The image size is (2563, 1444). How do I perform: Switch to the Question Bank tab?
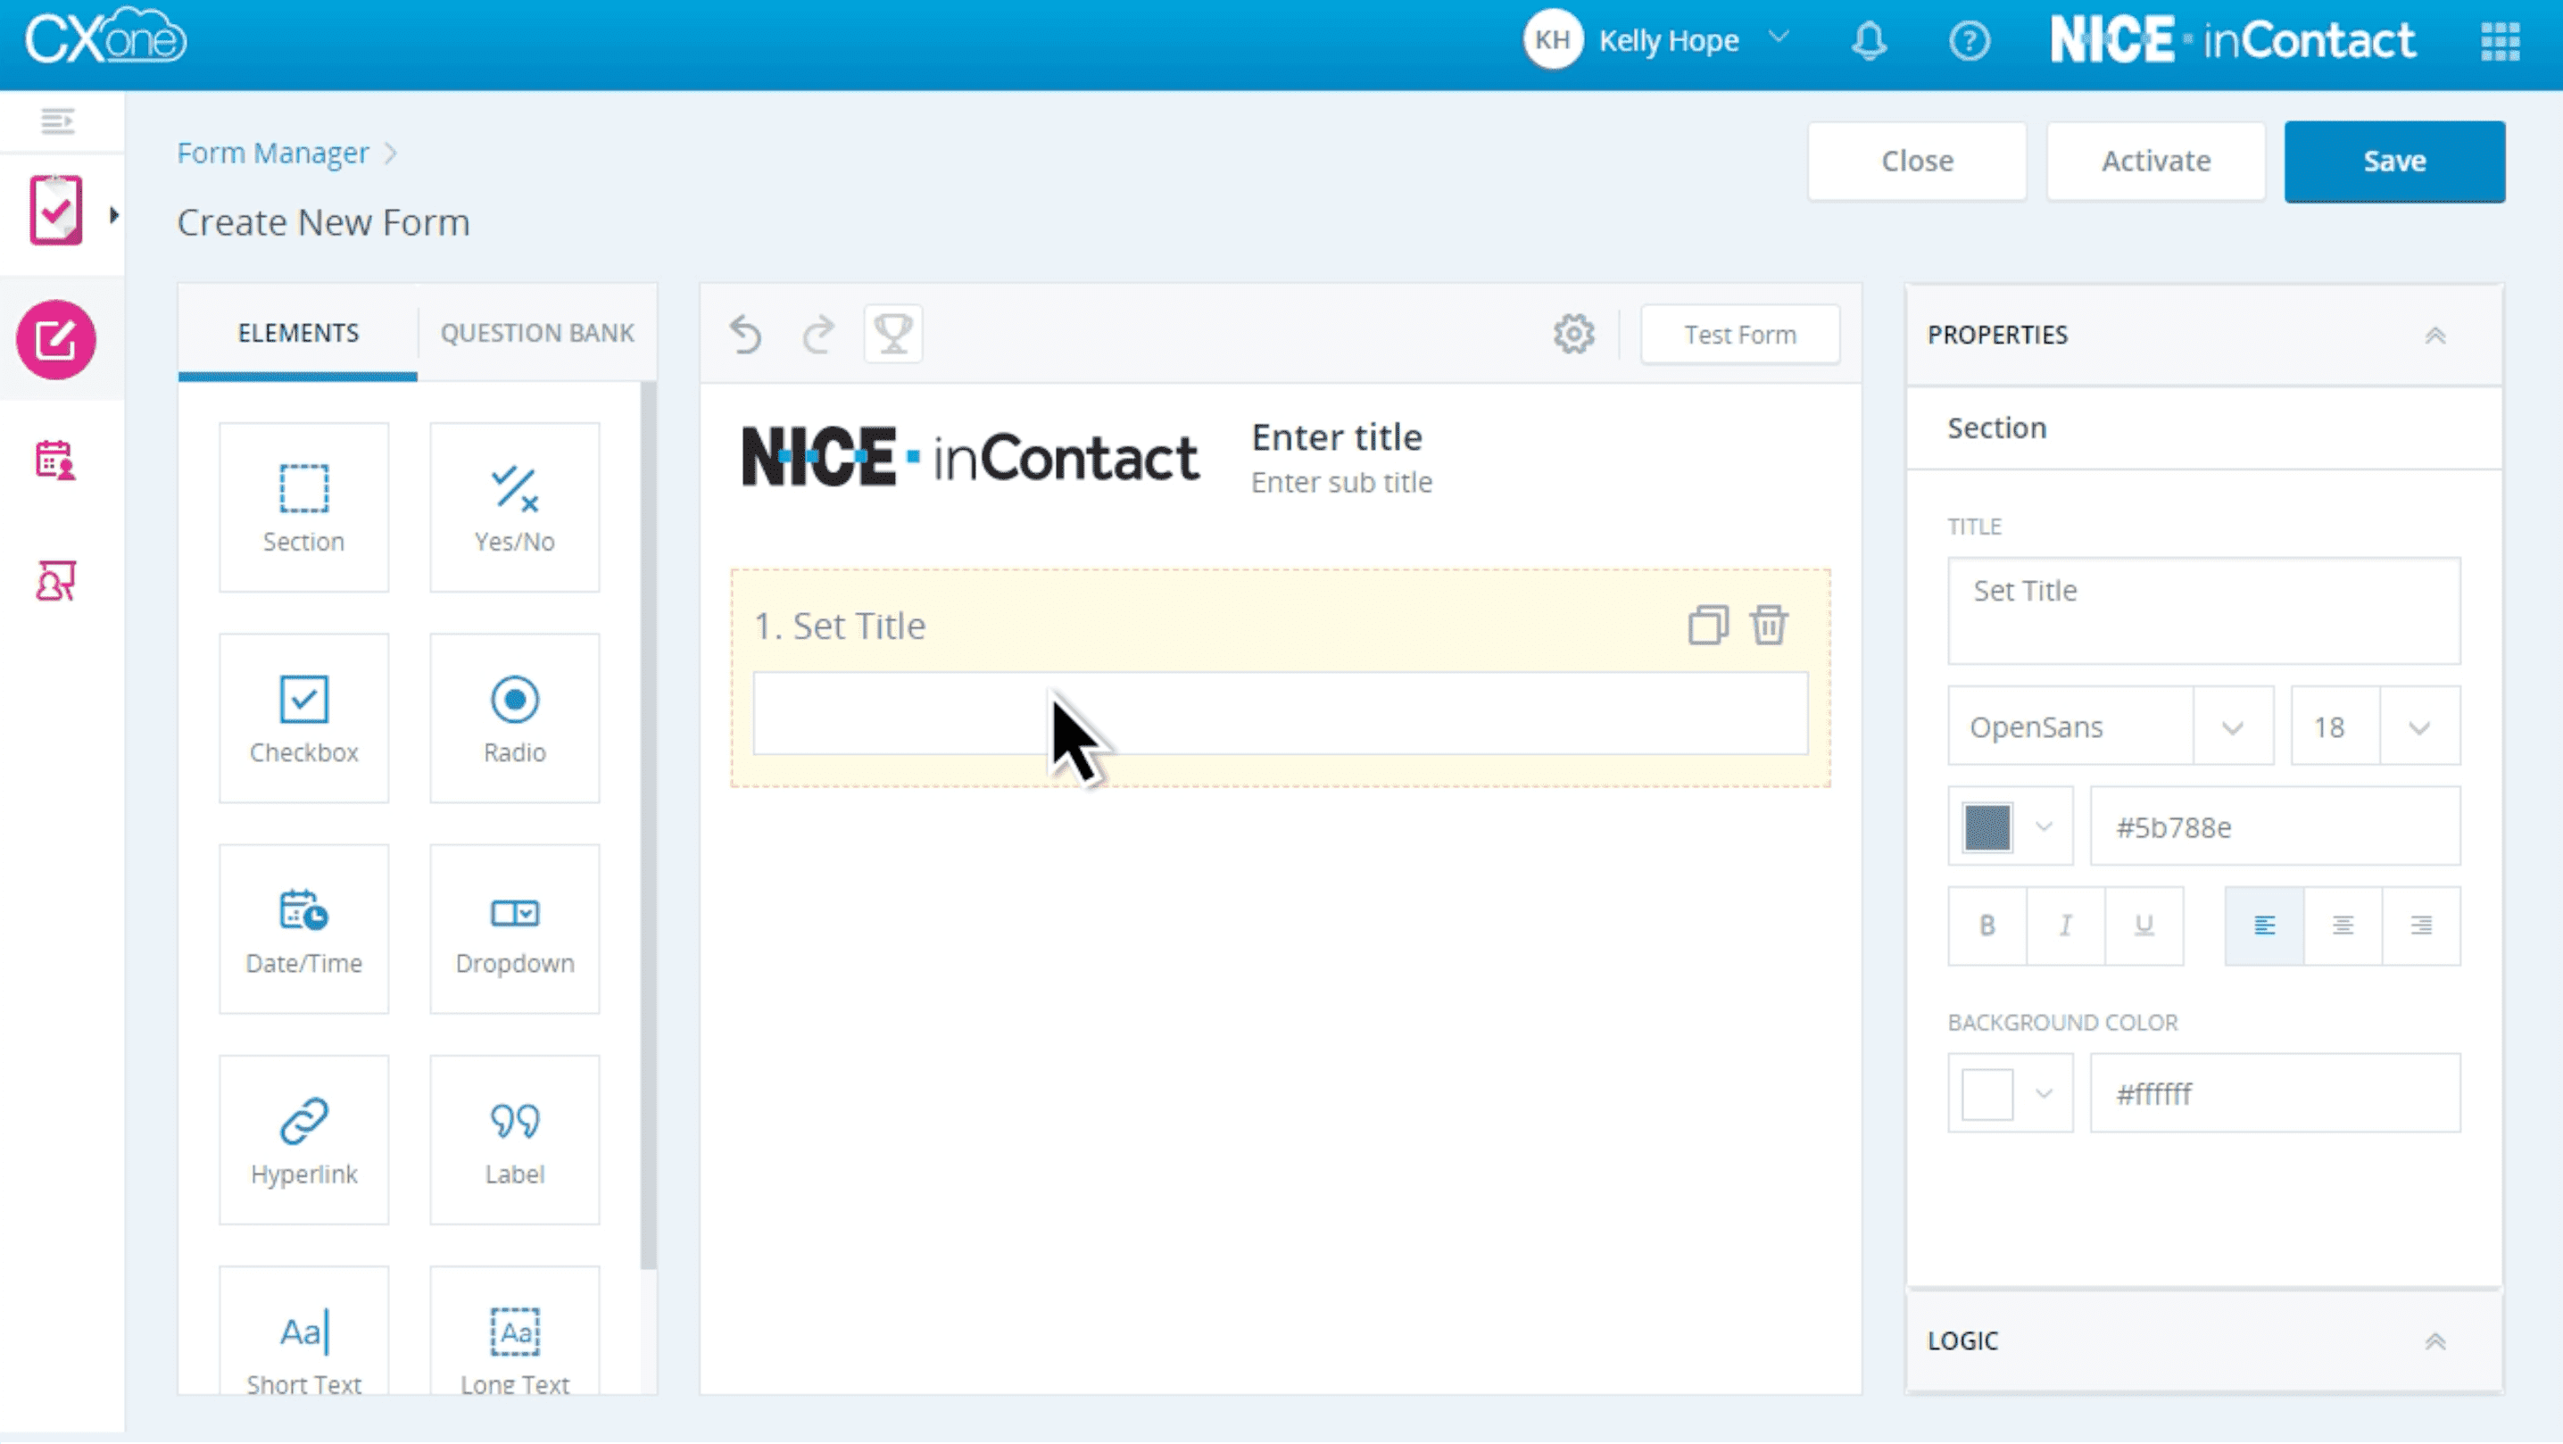[537, 334]
